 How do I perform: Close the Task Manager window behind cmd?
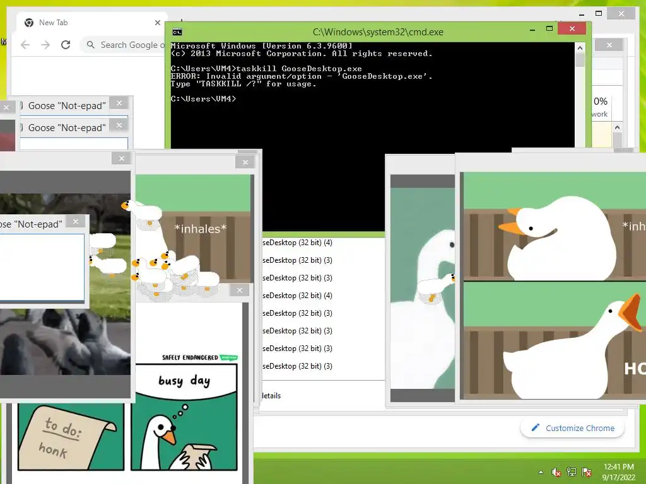(609, 45)
